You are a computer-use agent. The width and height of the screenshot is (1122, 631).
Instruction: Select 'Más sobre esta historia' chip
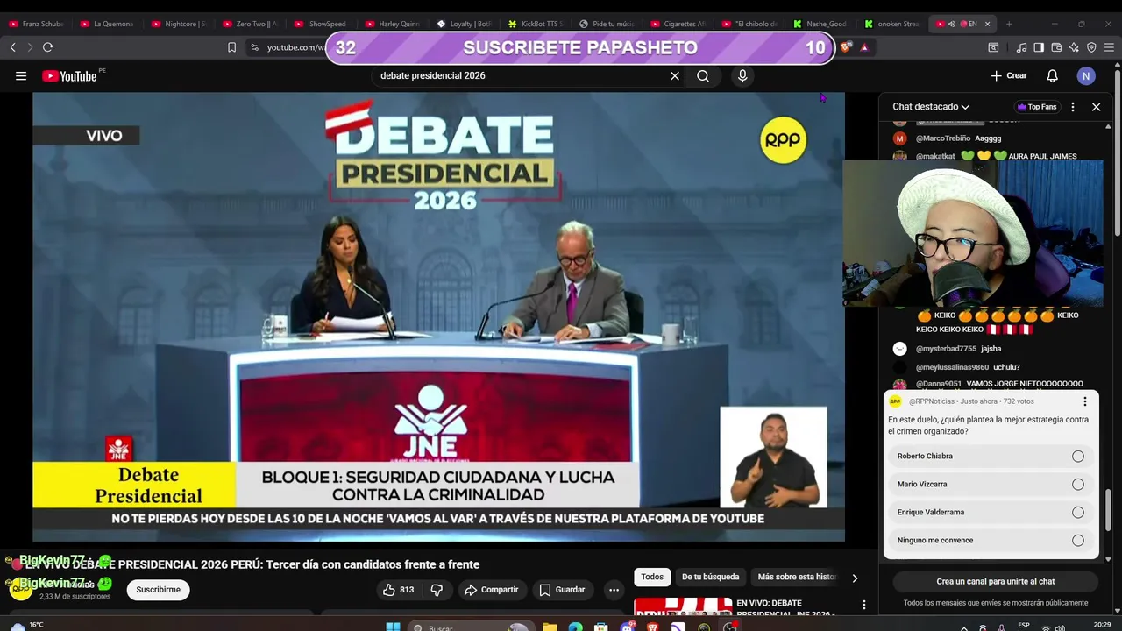click(796, 577)
